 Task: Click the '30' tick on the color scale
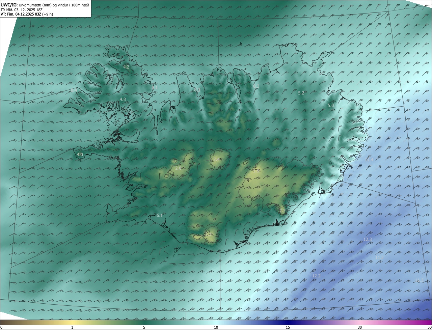coord(360,327)
